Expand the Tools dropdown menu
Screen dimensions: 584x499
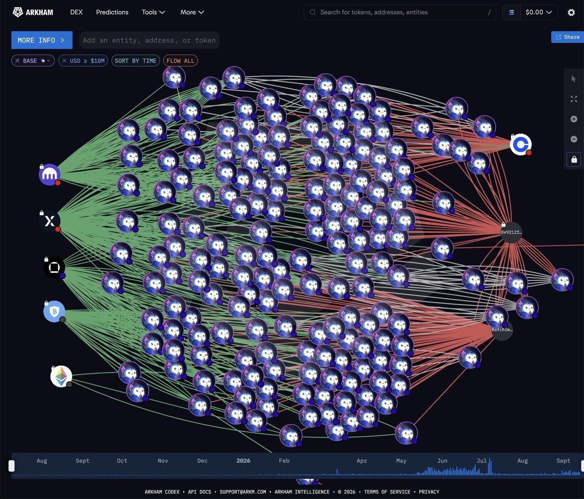(153, 12)
